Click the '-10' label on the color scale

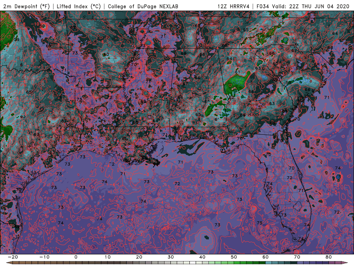pyautogui.click(x=44, y=257)
